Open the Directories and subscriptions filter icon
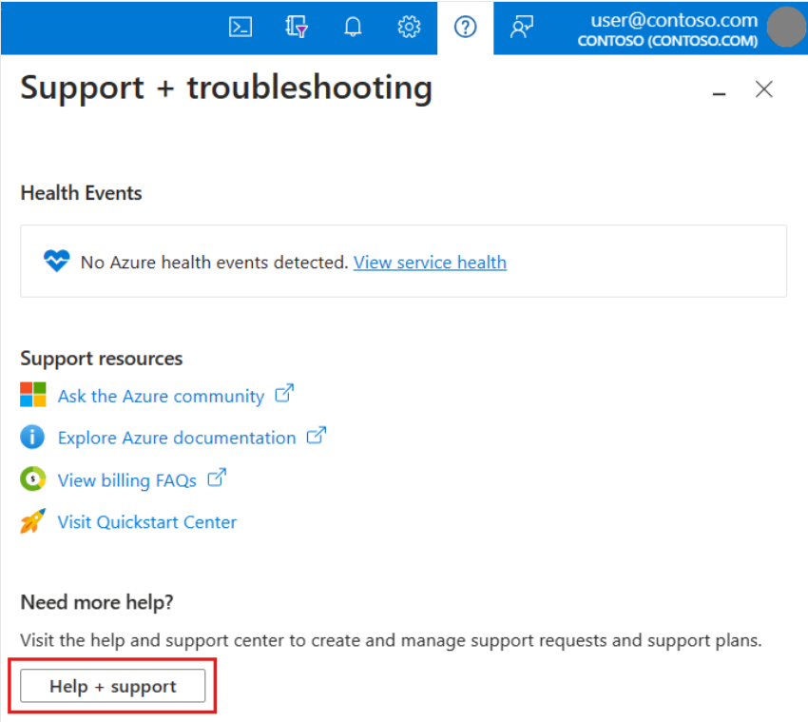The height and width of the screenshot is (722, 808). [x=297, y=27]
